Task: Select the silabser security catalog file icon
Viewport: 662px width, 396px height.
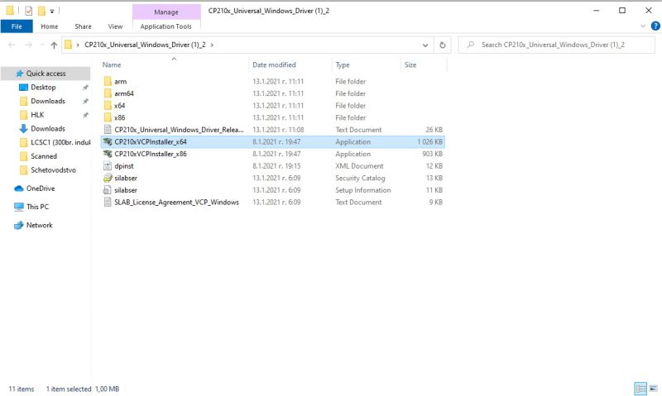Action: (108, 178)
